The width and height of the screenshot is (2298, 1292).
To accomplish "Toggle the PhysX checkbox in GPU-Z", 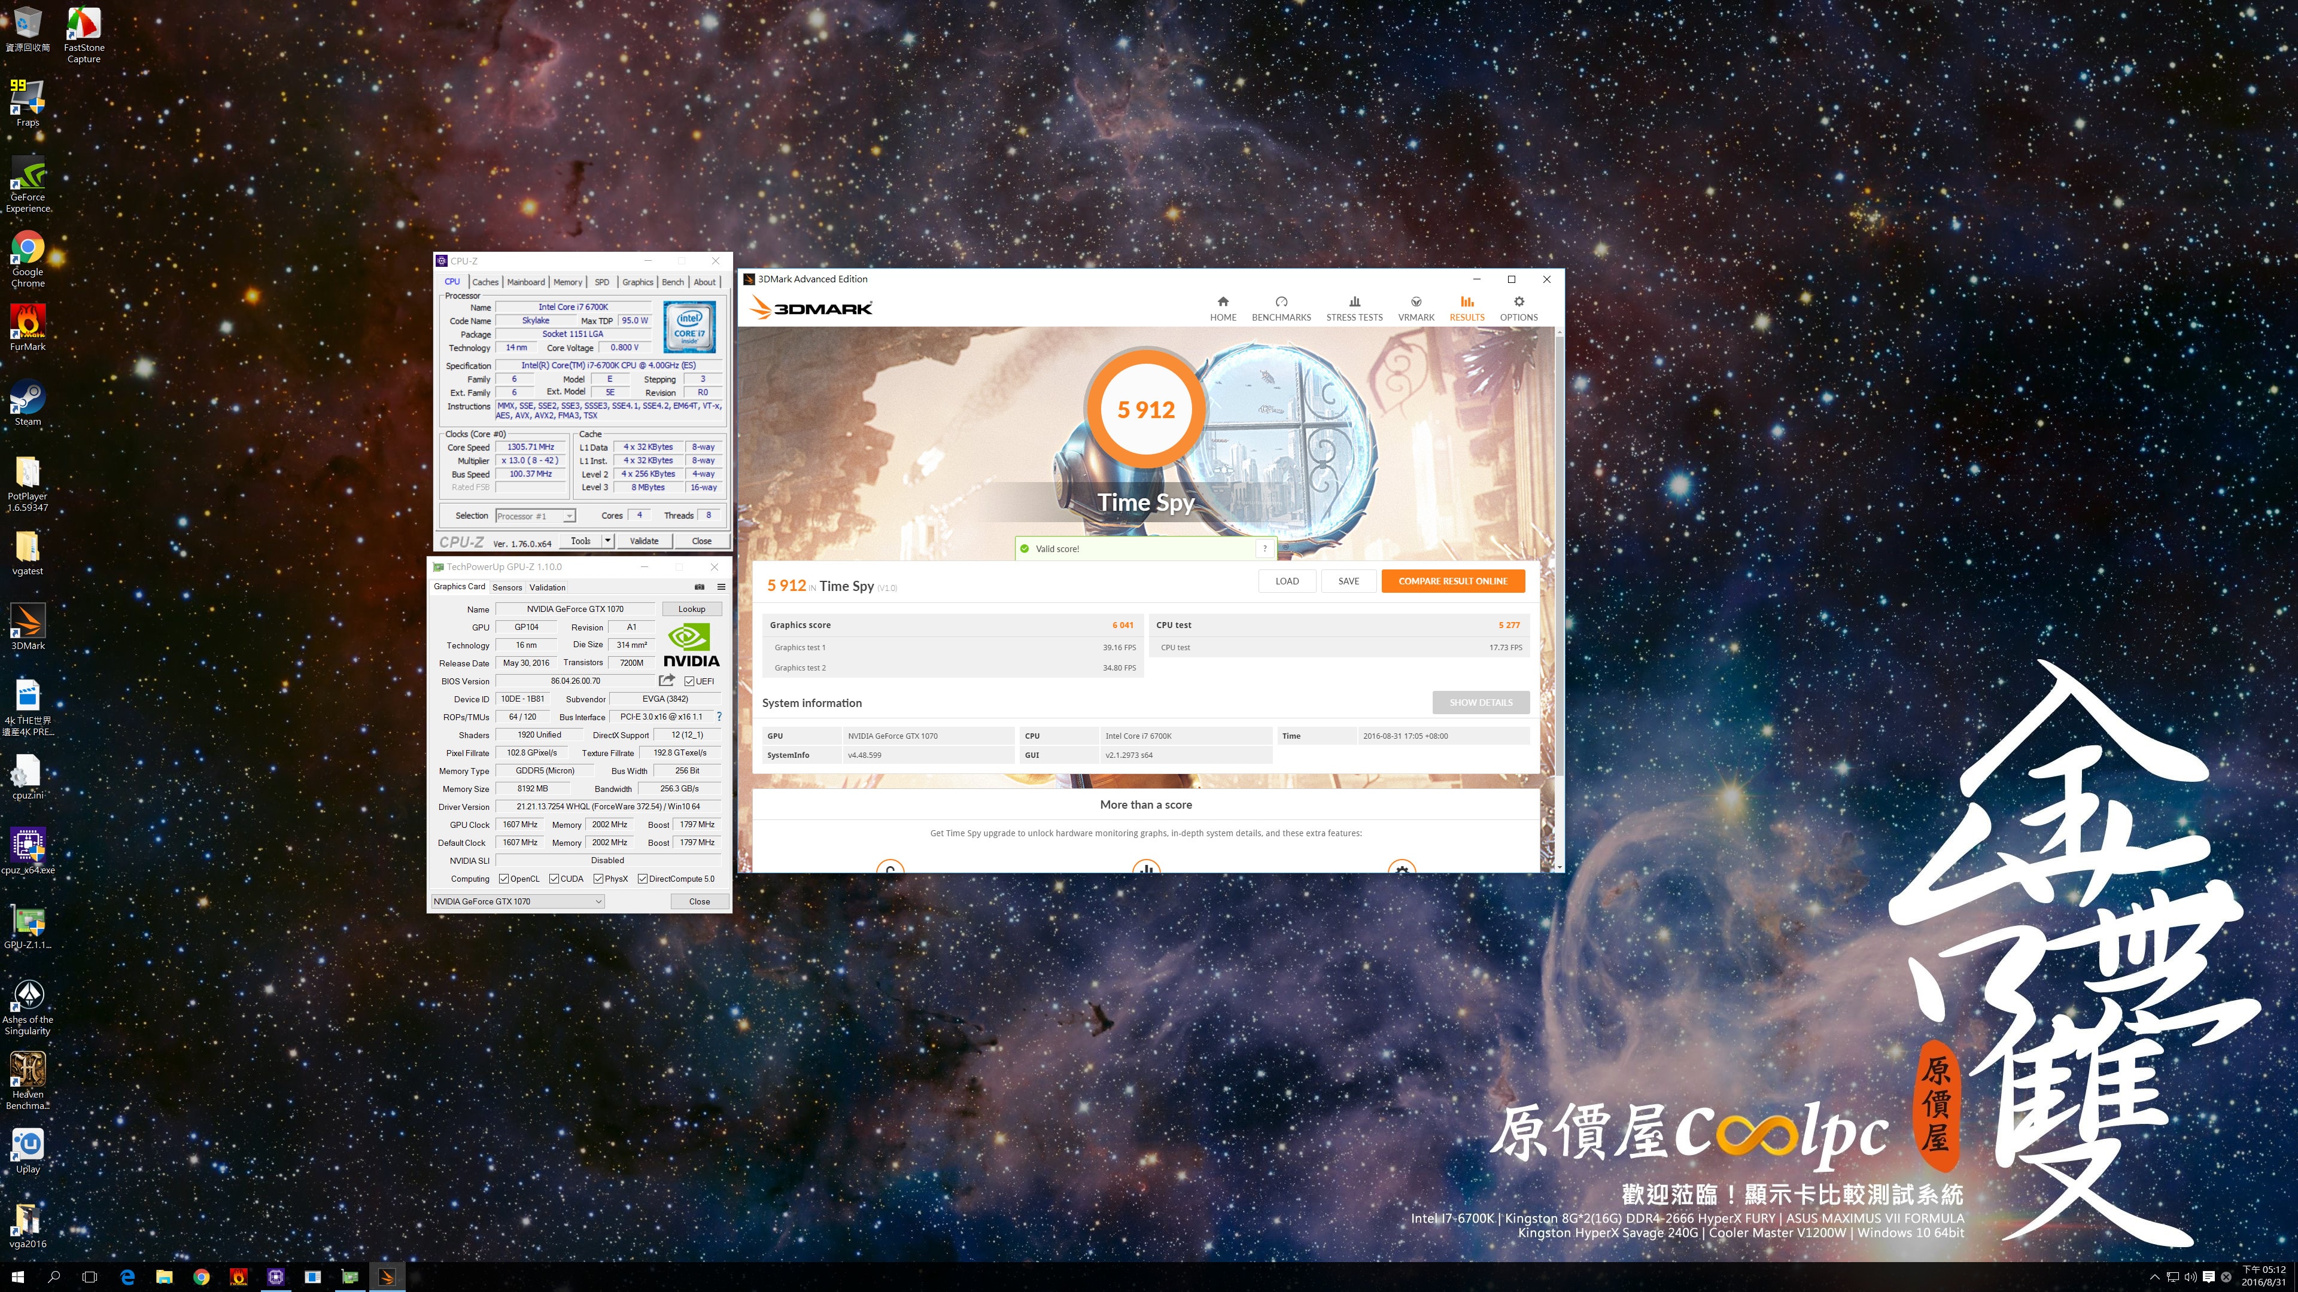I will click(598, 878).
